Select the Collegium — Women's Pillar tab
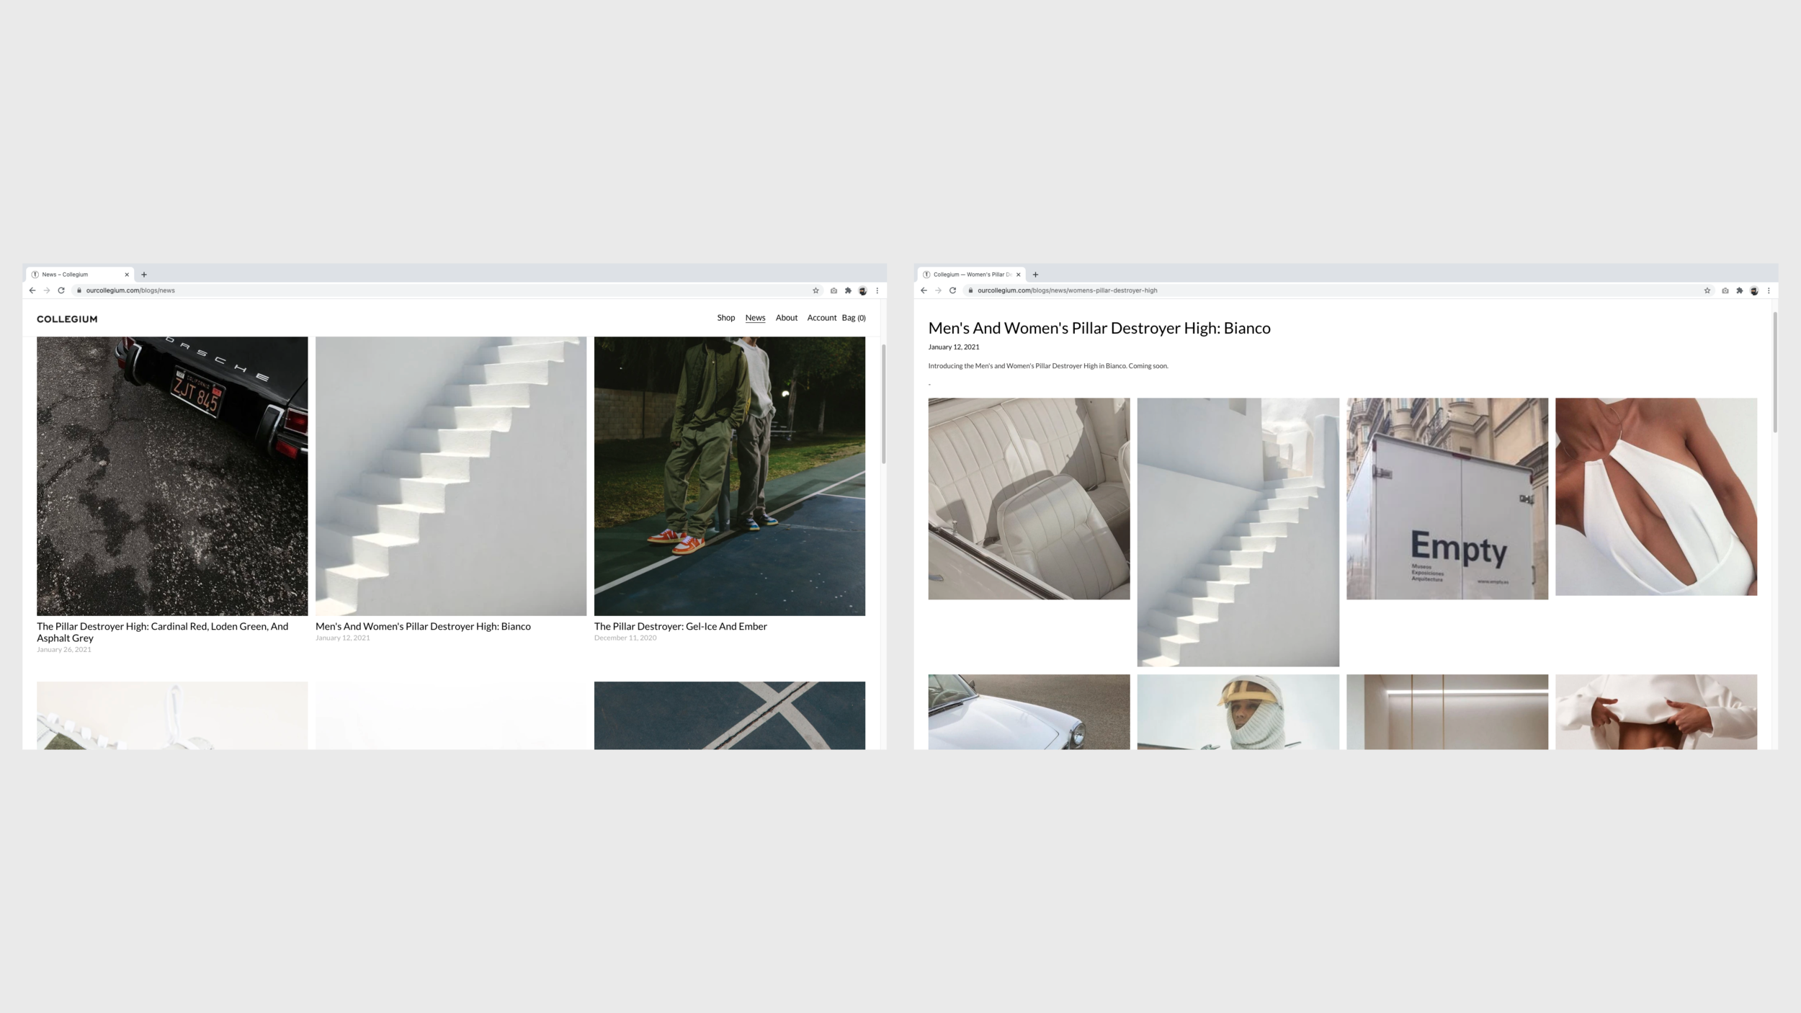This screenshot has height=1013, width=1801. tap(969, 275)
